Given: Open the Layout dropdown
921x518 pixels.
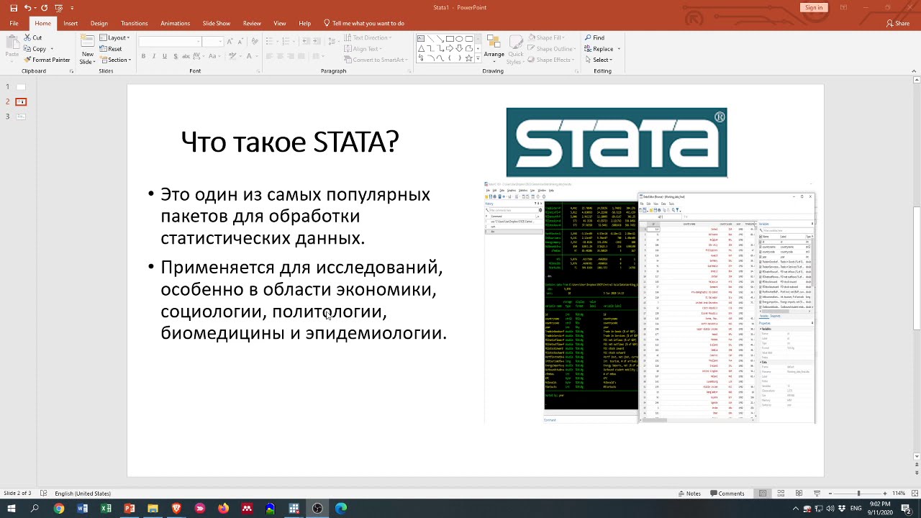Looking at the screenshot, I should pos(114,37).
